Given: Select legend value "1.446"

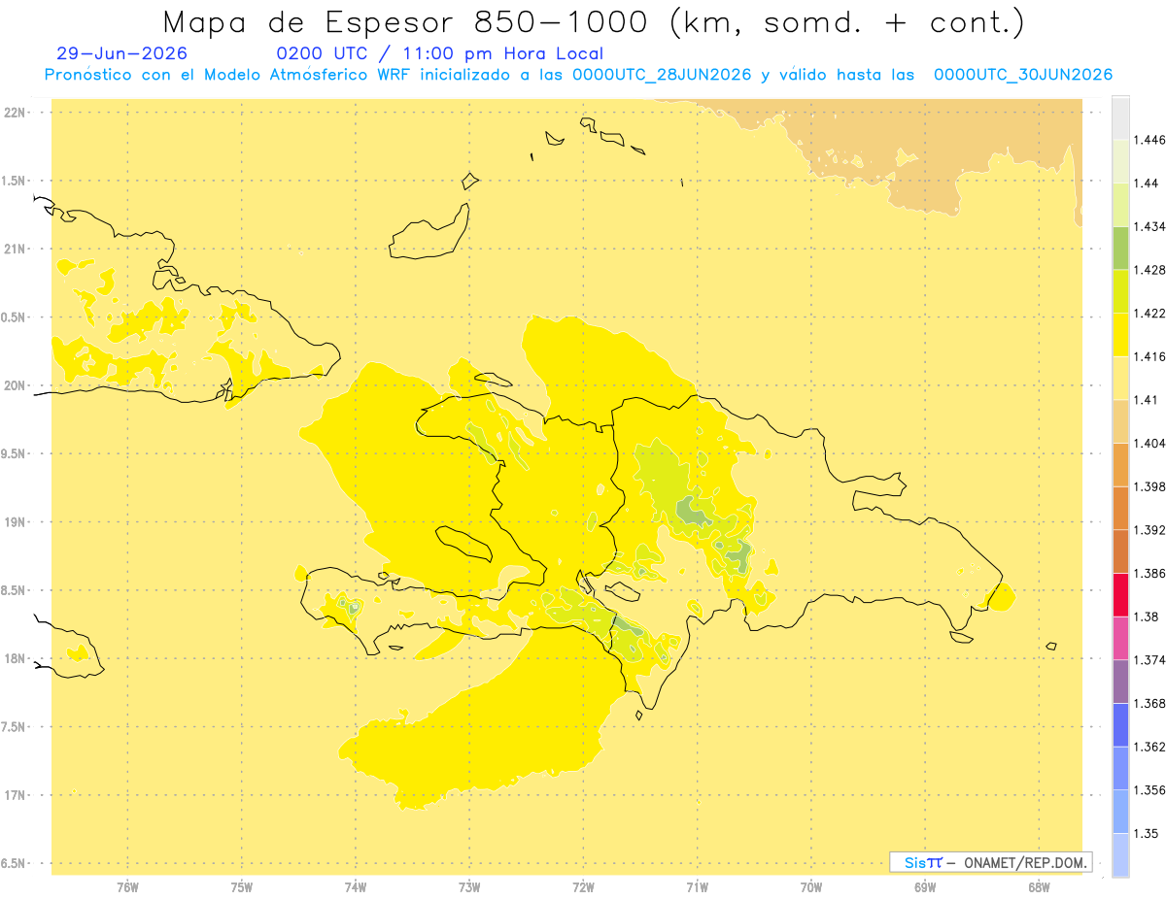Looking at the screenshot, I should coord(1149,140).
